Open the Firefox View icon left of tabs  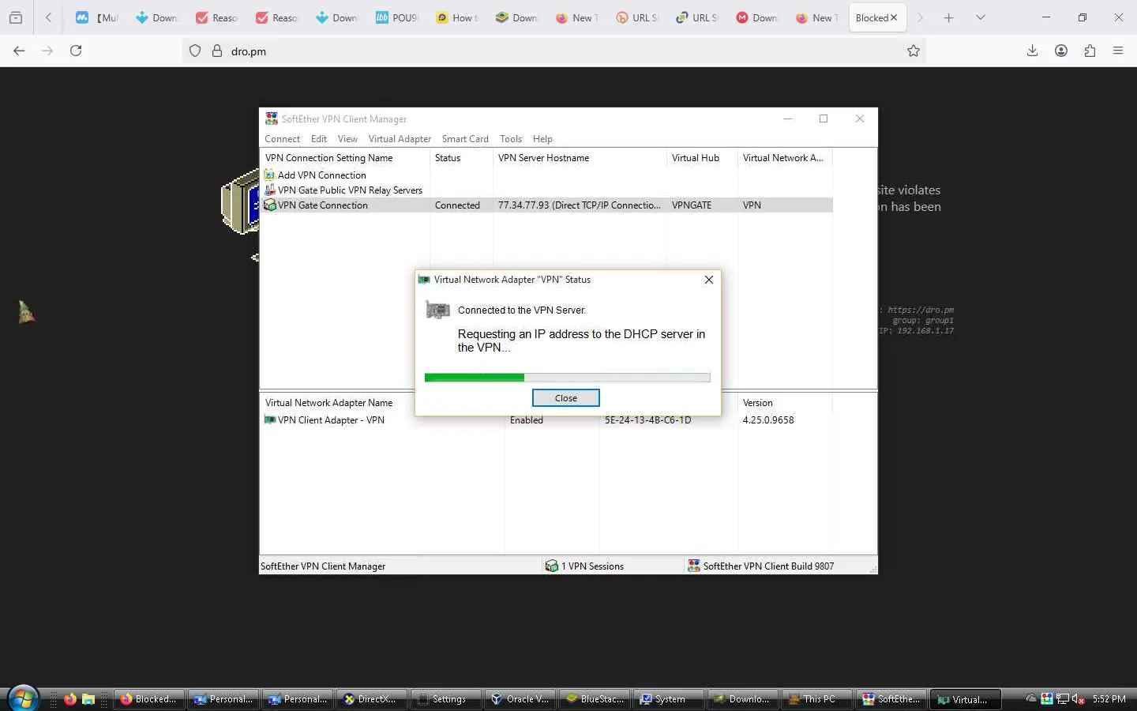click(16, 17)
